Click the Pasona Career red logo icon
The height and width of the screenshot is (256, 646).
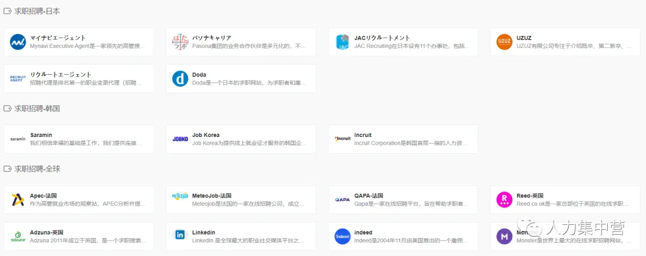(180, 42)
